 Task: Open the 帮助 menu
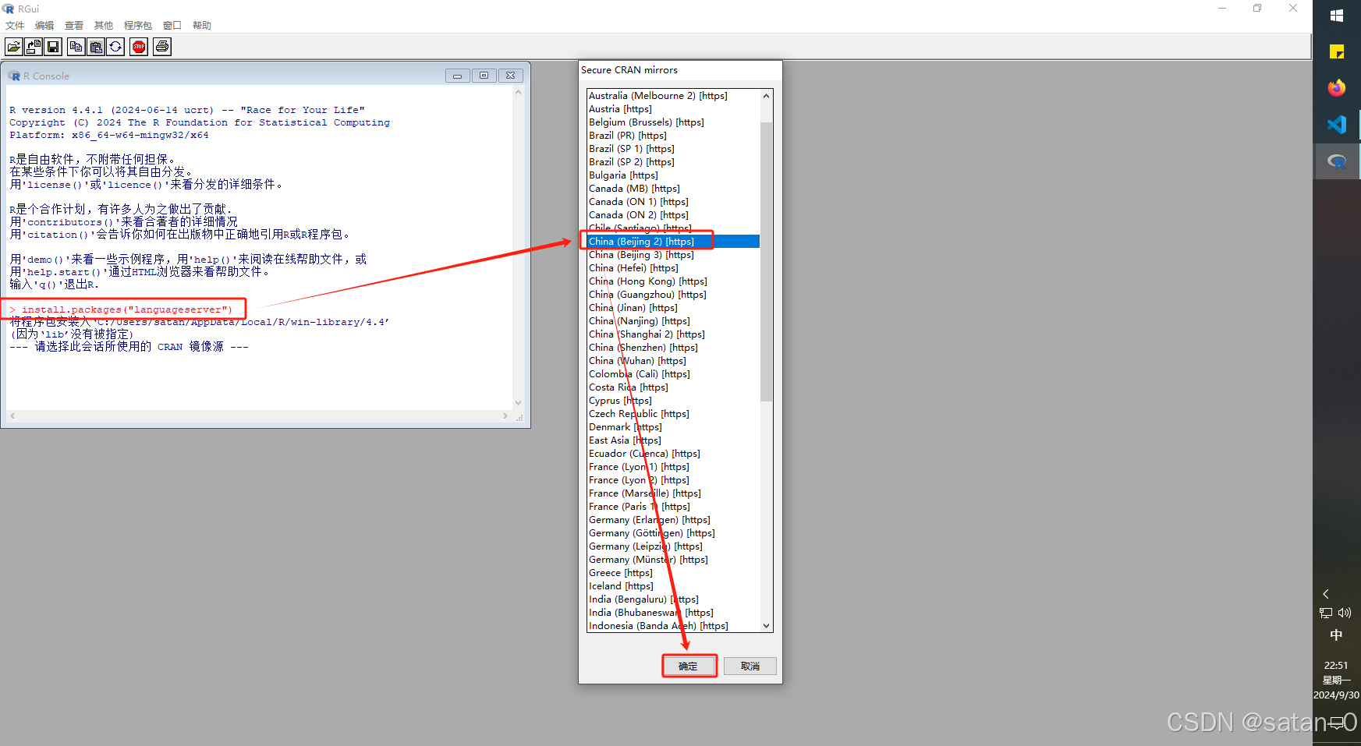[x=202, y=26]
